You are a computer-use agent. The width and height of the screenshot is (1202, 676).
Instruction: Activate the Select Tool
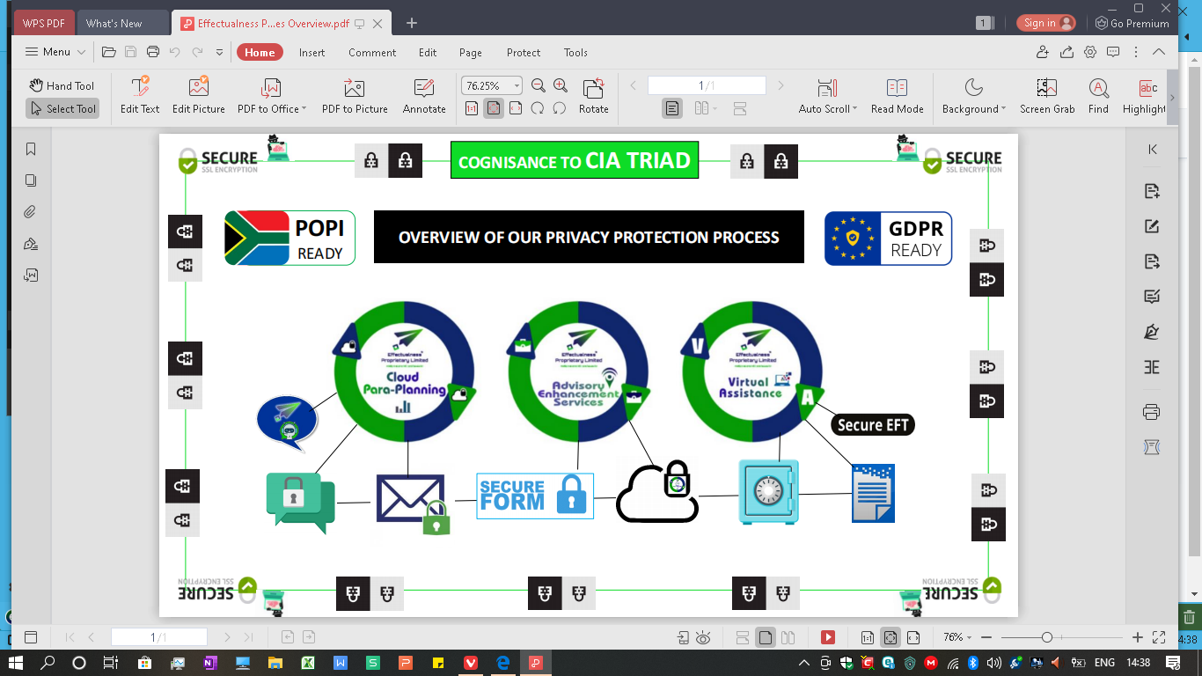coord(62,108)
